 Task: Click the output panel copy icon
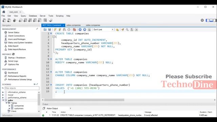tap(44, 108)
